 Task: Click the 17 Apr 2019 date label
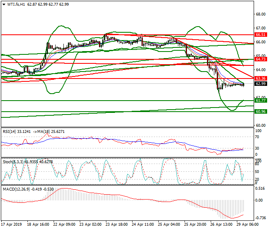tap(11, 225)
